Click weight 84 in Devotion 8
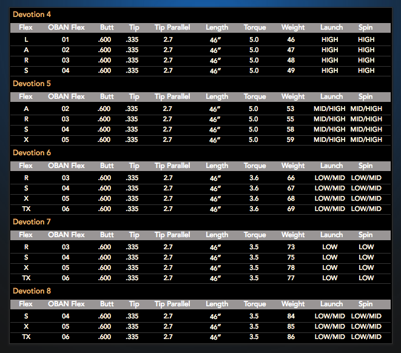 [291, 316]
